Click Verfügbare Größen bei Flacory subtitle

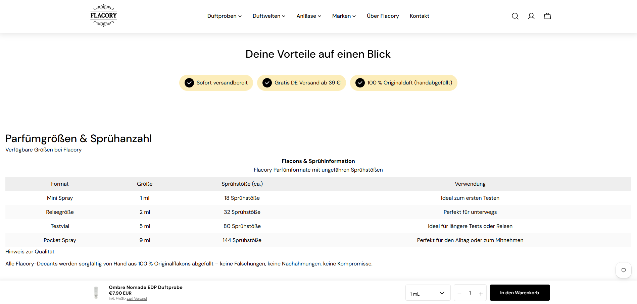pos(43,150)
